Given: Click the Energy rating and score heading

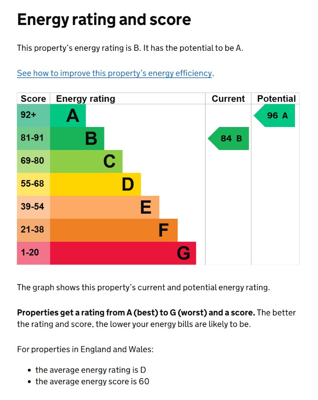Looking at the screenshot, I should click(x=104, y=20).
